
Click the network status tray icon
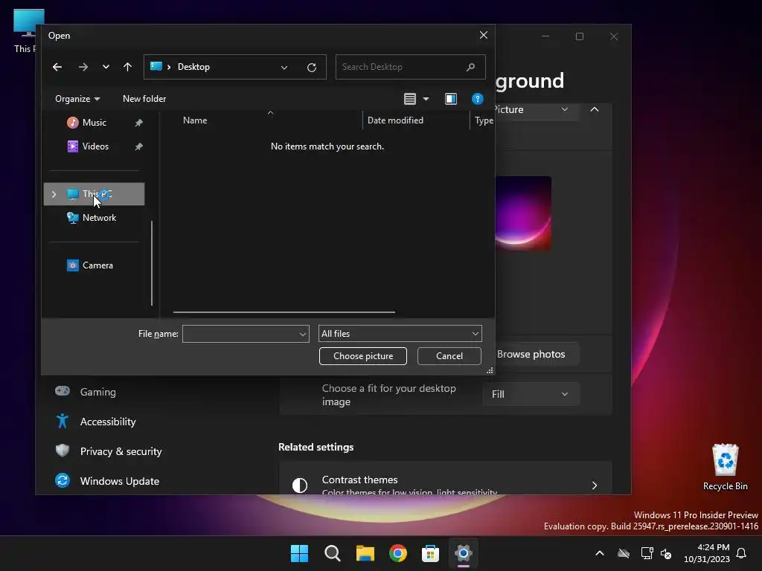coord(647,553)
